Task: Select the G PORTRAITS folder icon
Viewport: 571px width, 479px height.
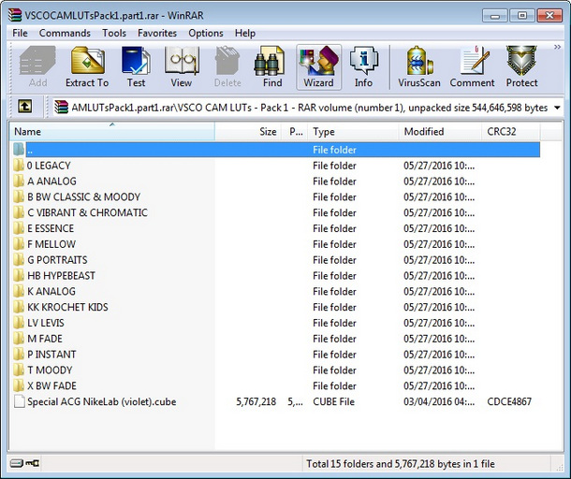Action: [19, 260]
